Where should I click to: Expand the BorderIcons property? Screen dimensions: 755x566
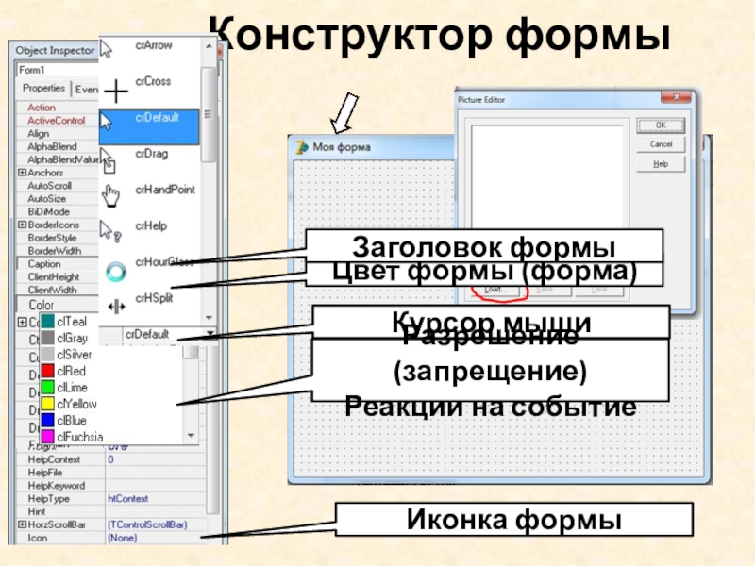[x=22, y=225]
